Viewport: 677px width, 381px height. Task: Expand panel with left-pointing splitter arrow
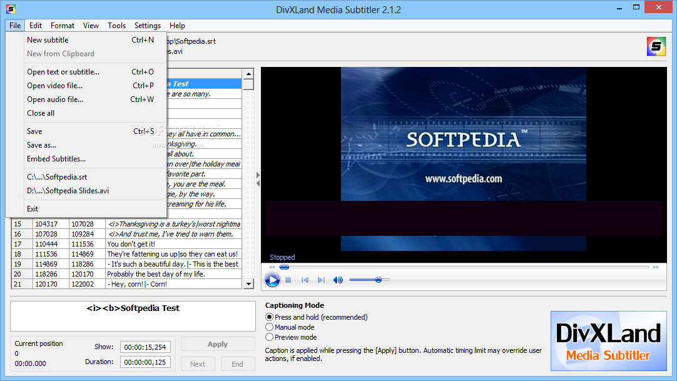[258, 183]
